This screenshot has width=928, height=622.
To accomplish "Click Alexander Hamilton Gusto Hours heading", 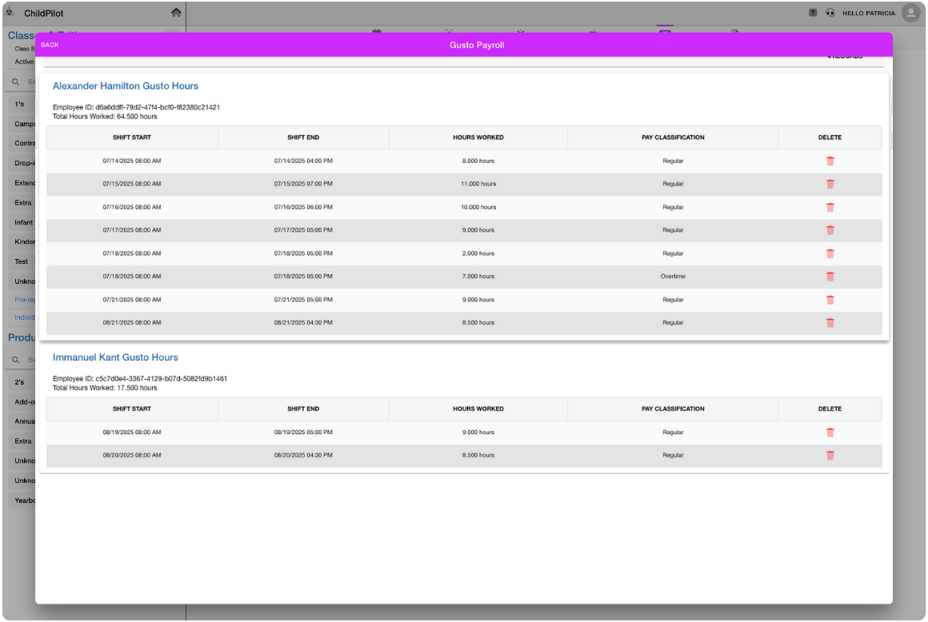I will 126,86.
